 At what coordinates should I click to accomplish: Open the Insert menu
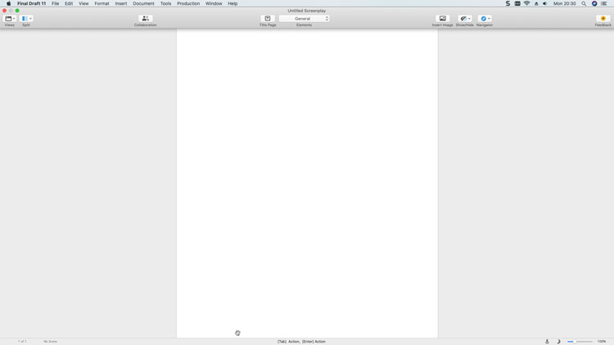[x=121, y=3]
